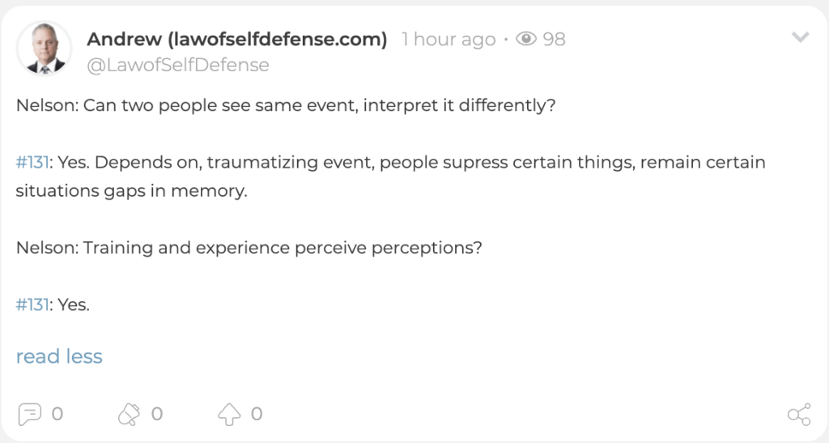Click the comment count number
This screenshot has width=829, height=443.
[57, 414]
